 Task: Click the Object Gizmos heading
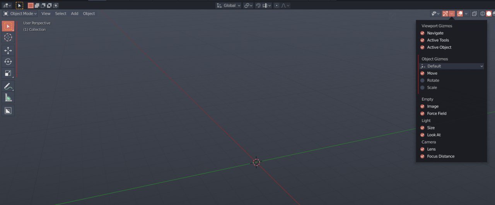pos(435,59)
